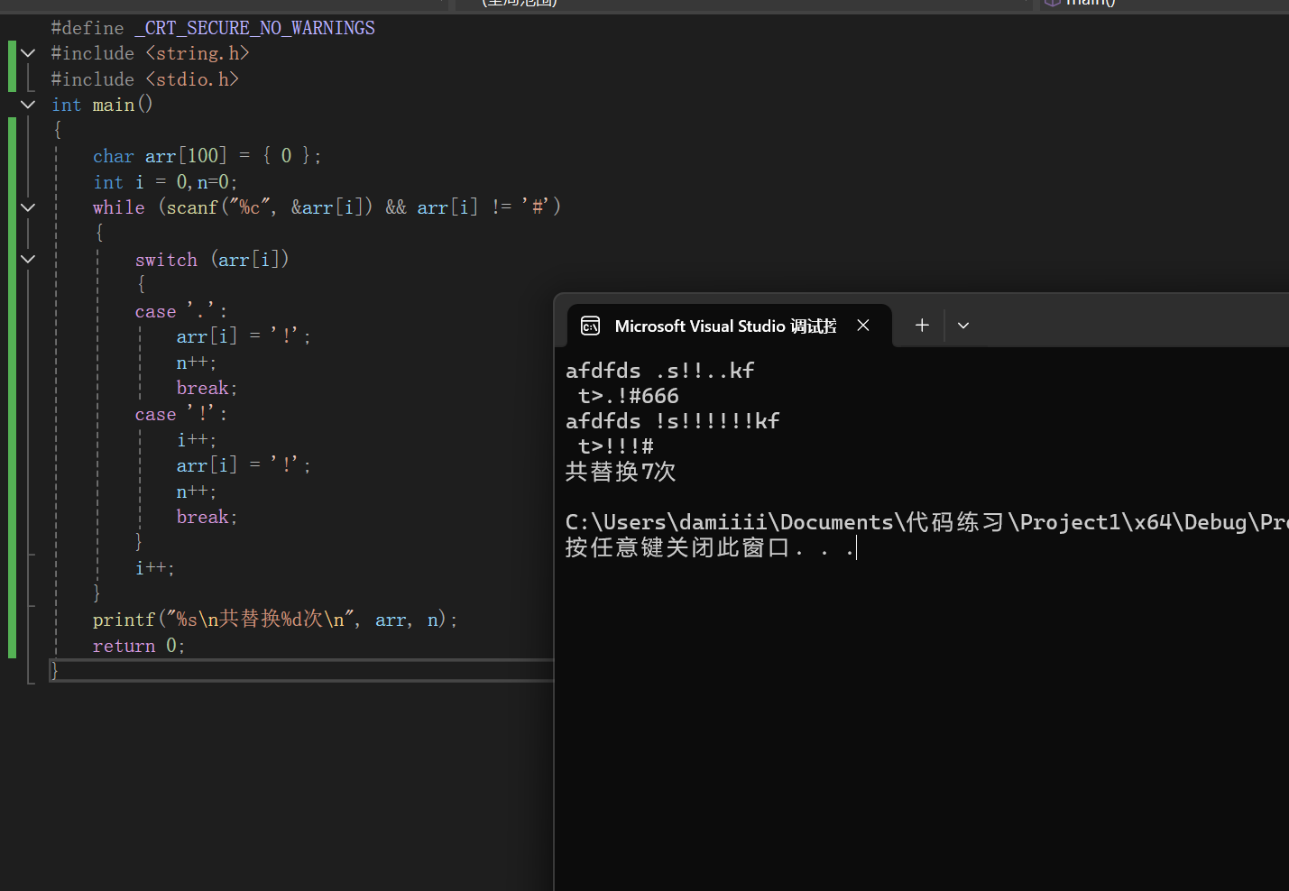Place cursor on int main() line
The image size is (1289, 891).
pyautogui.click(x=102, y=105)
